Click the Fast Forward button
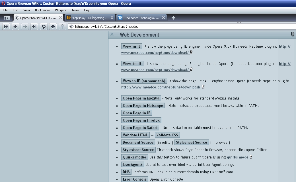This screenshot has width=296, height=182. [34, 27]
